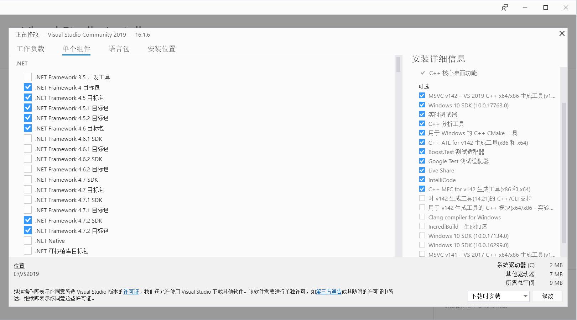
Task: Go to the 安装位置 tab
Action: [x=162, y=49]
